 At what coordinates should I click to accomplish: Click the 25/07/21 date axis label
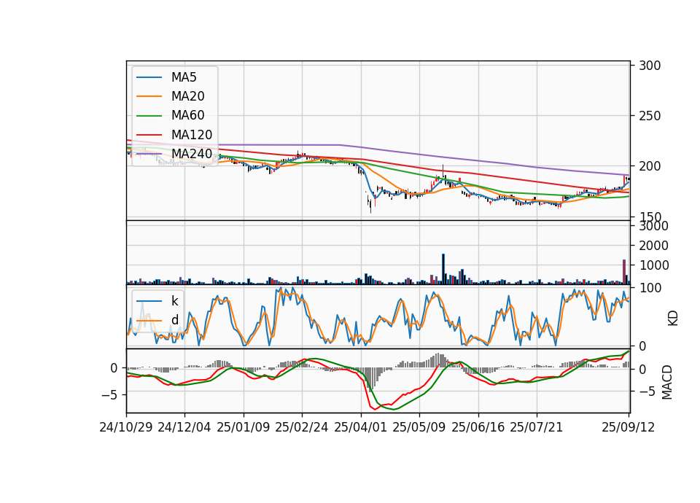point(537,428)
